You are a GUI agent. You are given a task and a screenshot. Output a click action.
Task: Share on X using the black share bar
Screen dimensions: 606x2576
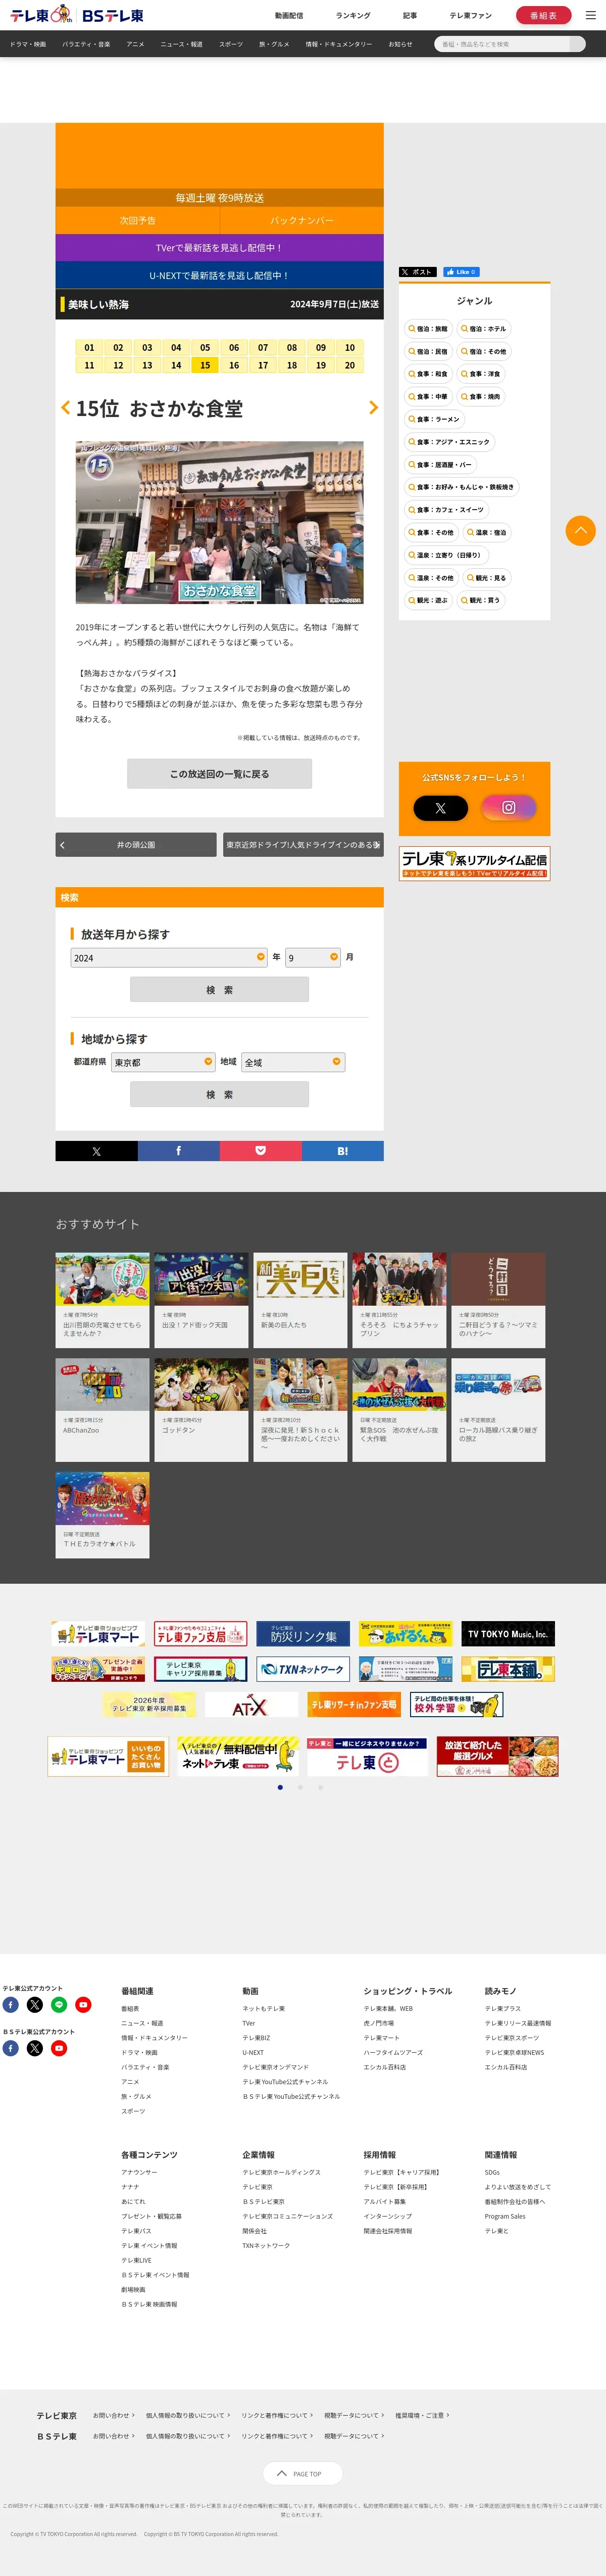[x=96, y=1151]
